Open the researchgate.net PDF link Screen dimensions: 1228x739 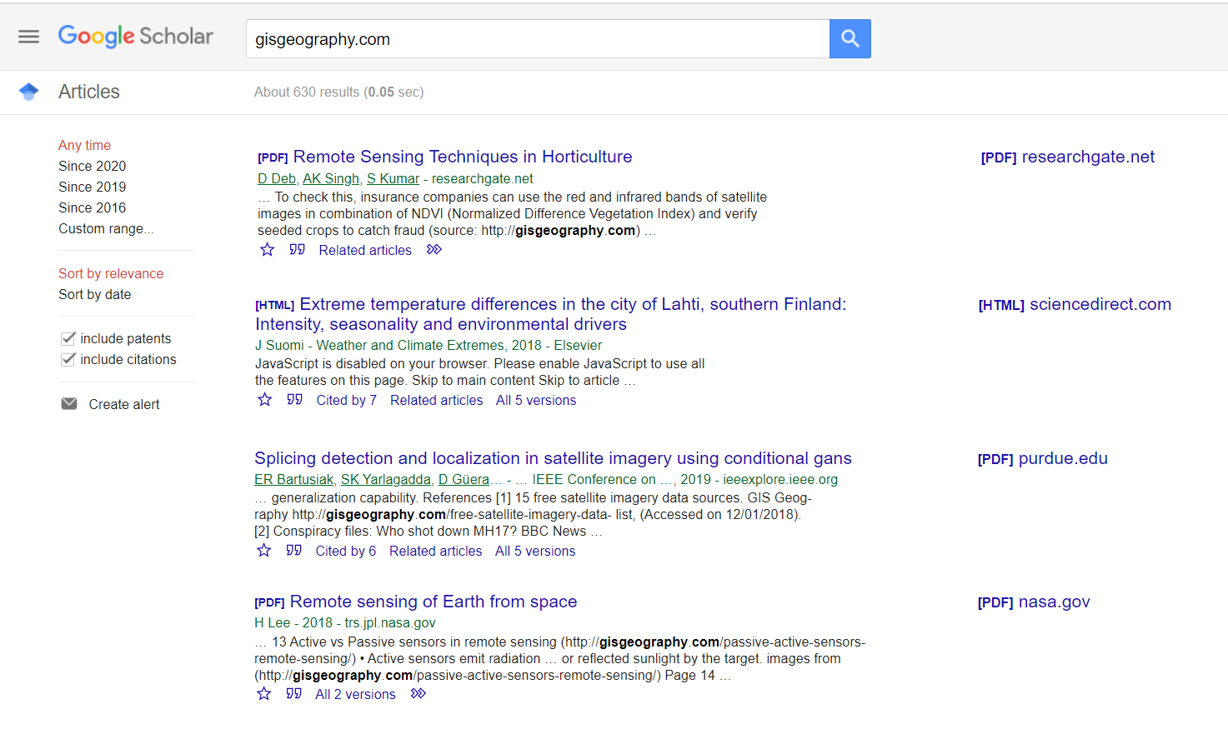(1068, 157)
